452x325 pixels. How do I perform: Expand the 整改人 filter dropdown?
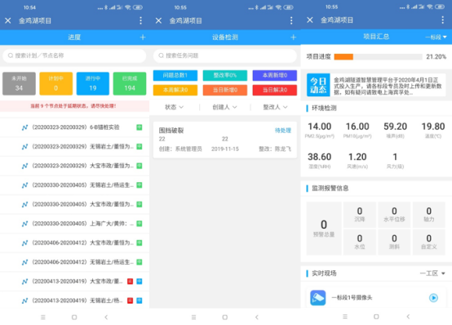pos(275,107)
